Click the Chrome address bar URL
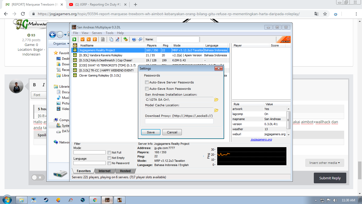This screenshot has width=362, height=204. pos(169,14)
